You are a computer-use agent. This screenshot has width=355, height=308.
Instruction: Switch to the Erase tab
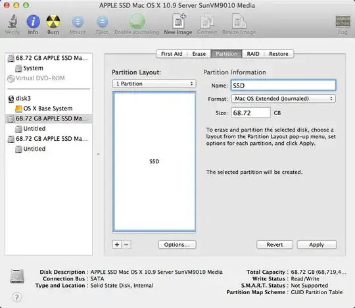pos(199,54)
